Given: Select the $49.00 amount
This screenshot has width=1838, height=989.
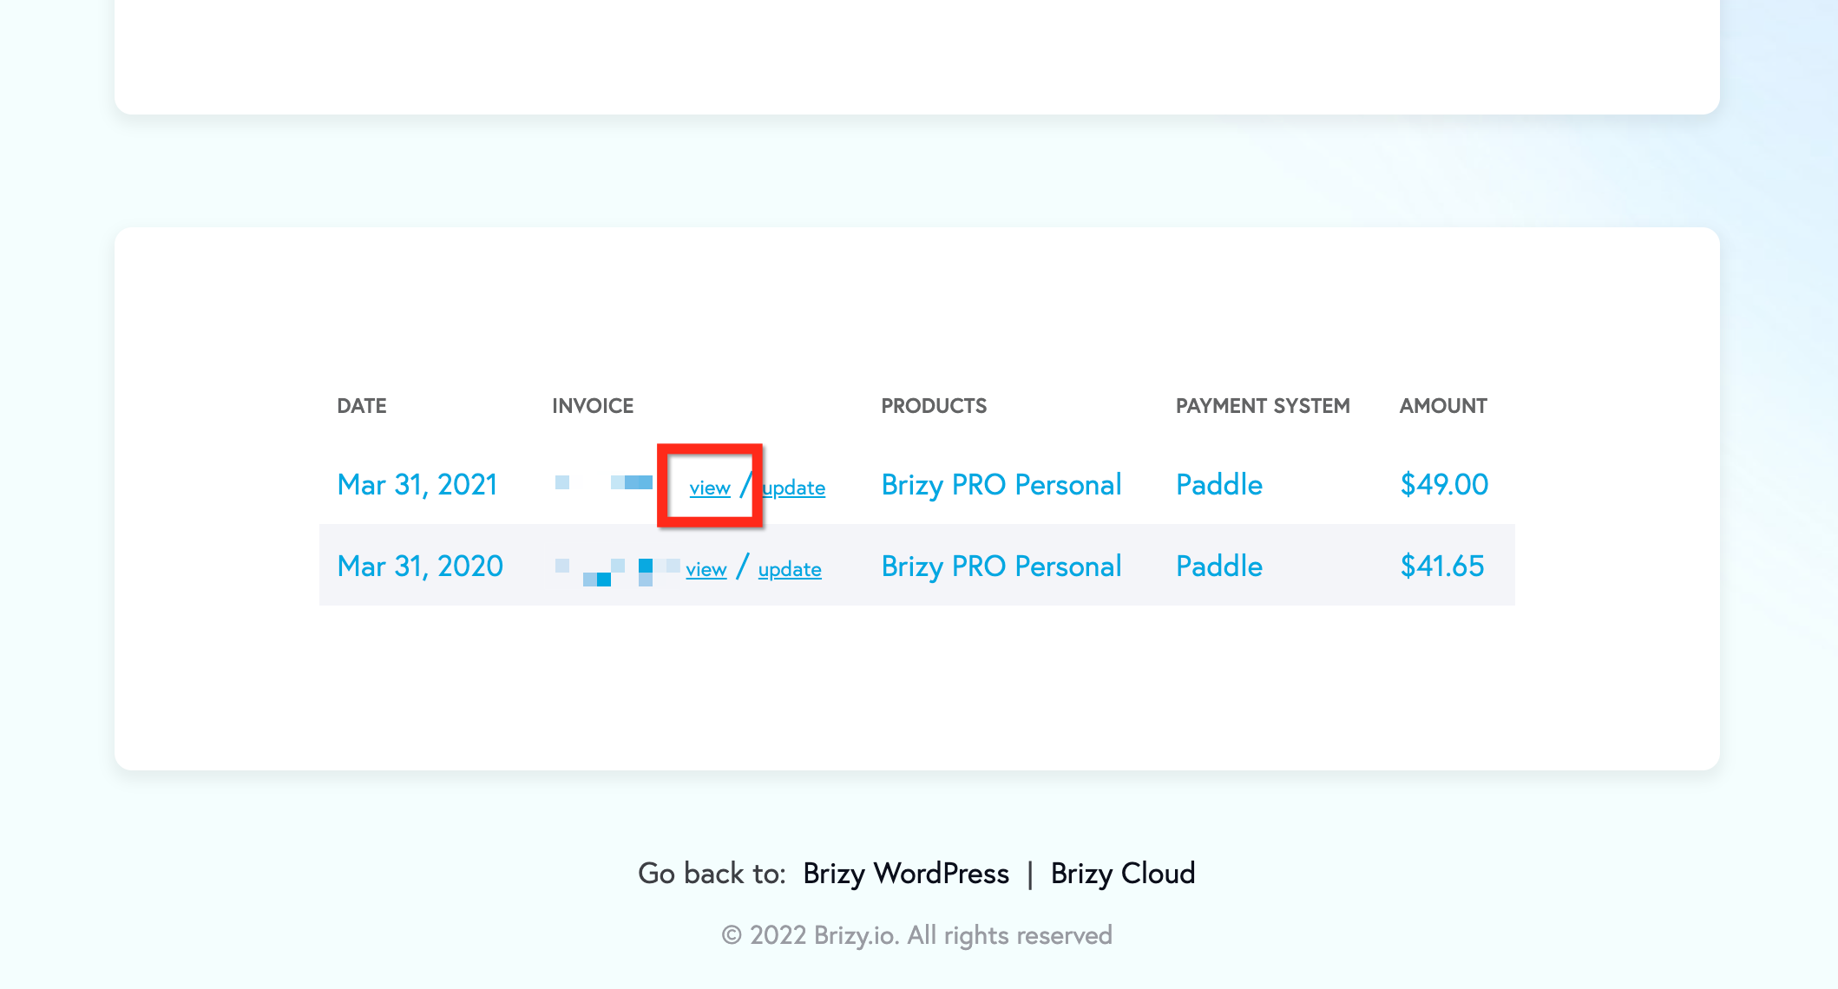Looking at the screenshot, I should (1444, 484).
